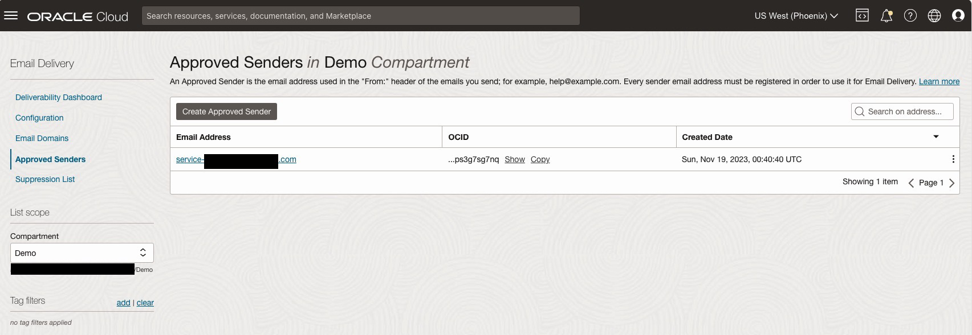The image size is (972, 335).
Task: Open the user profile avatar menu
Action: [x=958, y=16]
